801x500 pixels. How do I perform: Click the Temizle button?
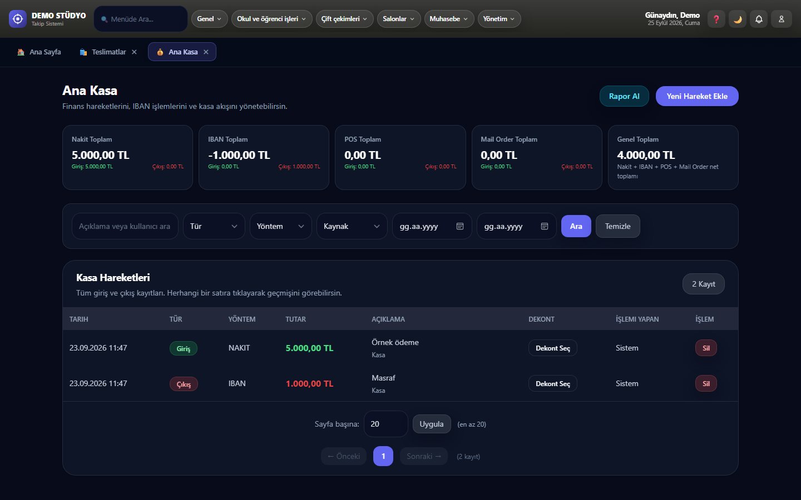tap(617, 226)
